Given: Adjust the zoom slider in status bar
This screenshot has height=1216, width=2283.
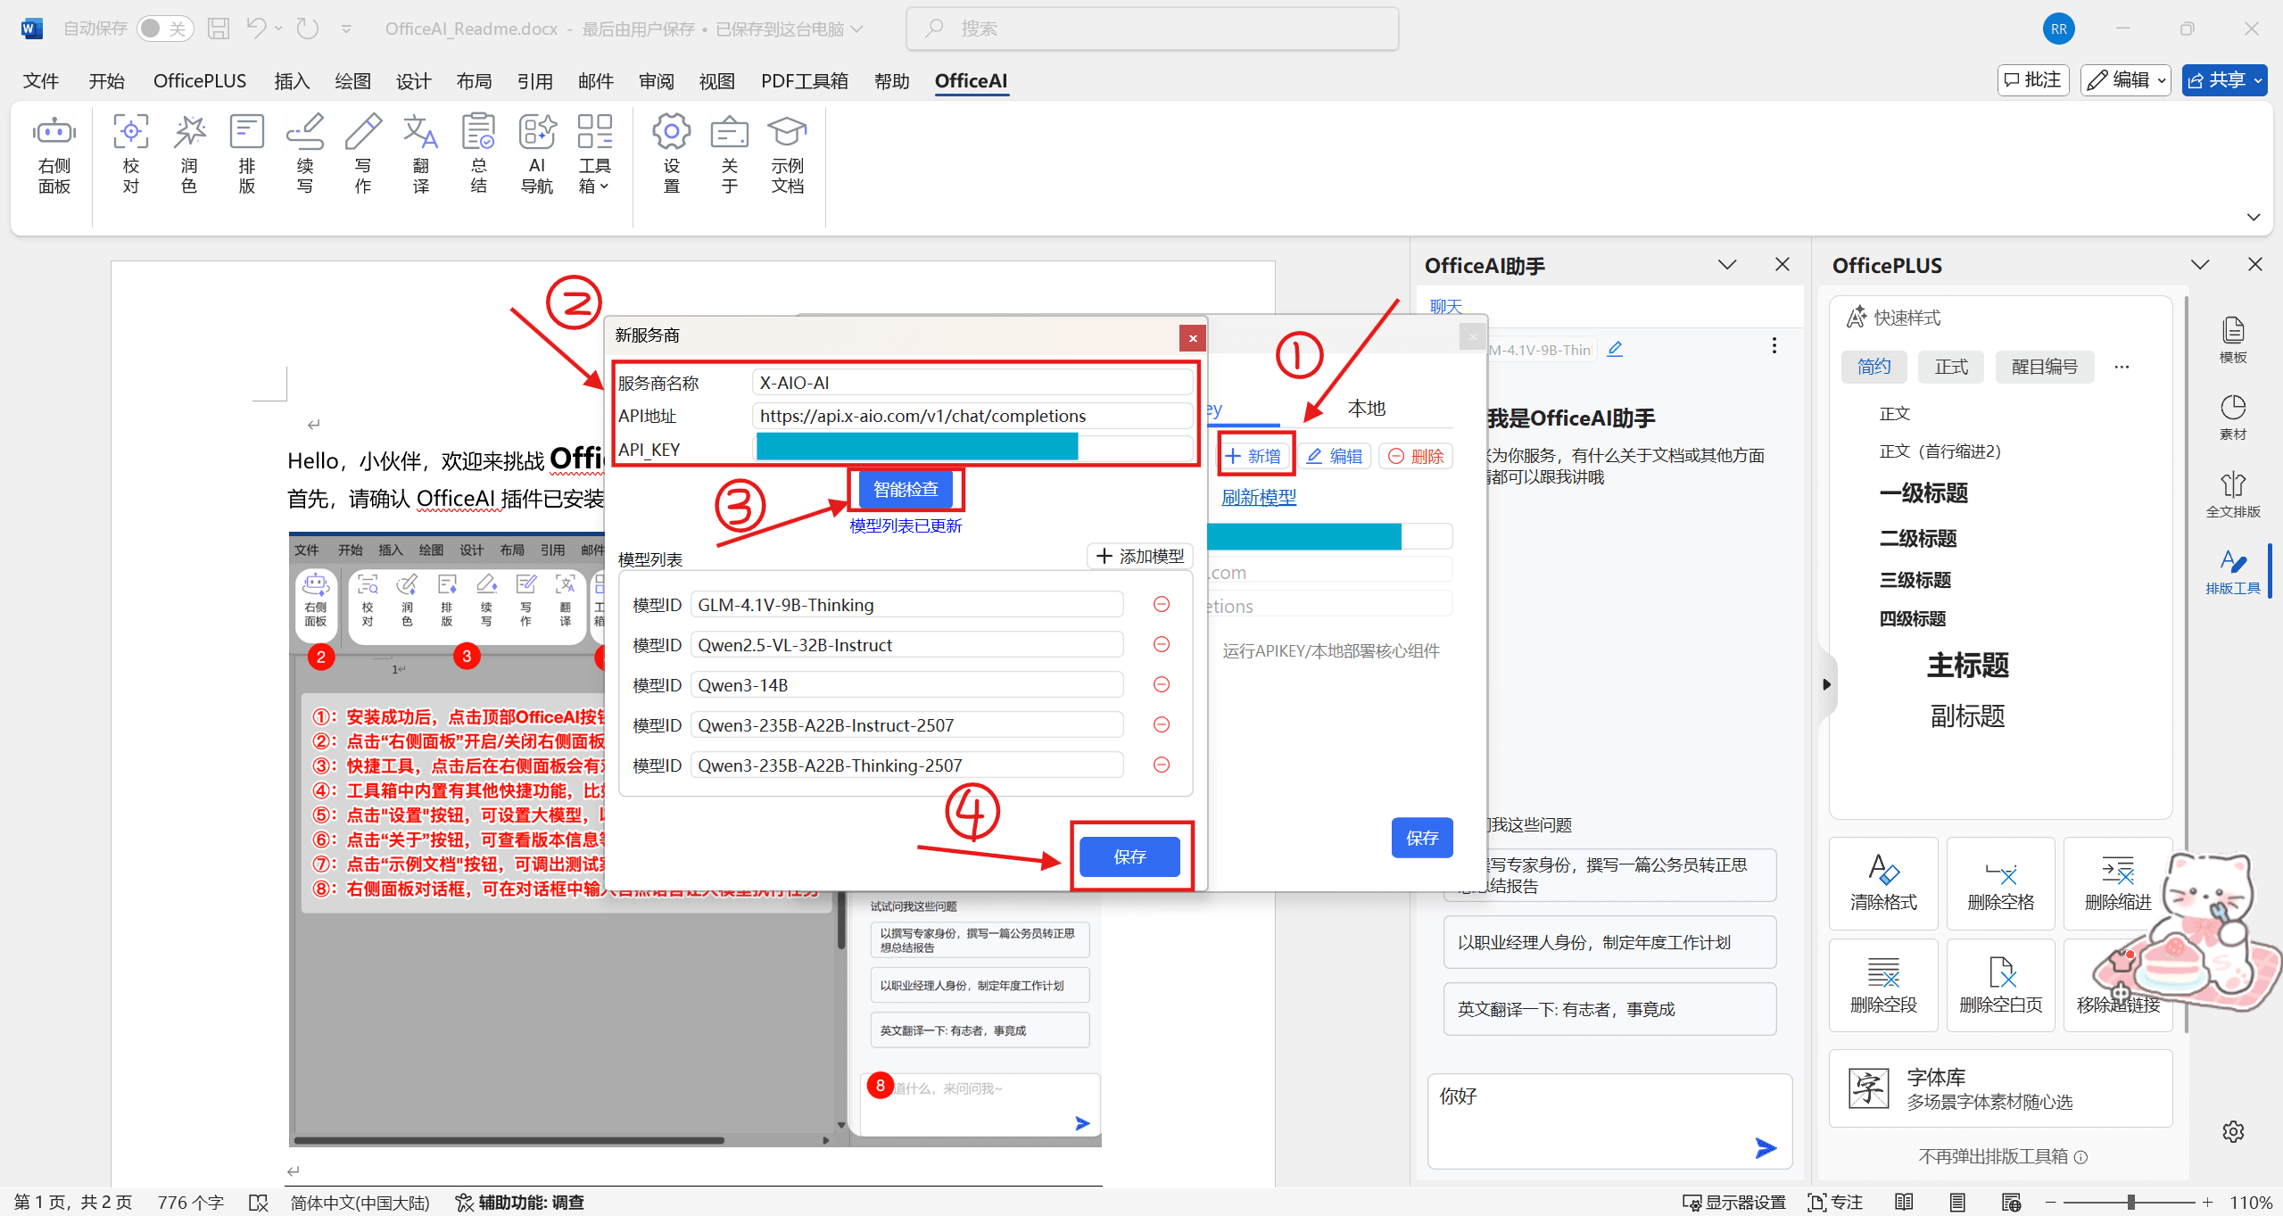Looking at the screenshot, I should pos(2130,1202).
